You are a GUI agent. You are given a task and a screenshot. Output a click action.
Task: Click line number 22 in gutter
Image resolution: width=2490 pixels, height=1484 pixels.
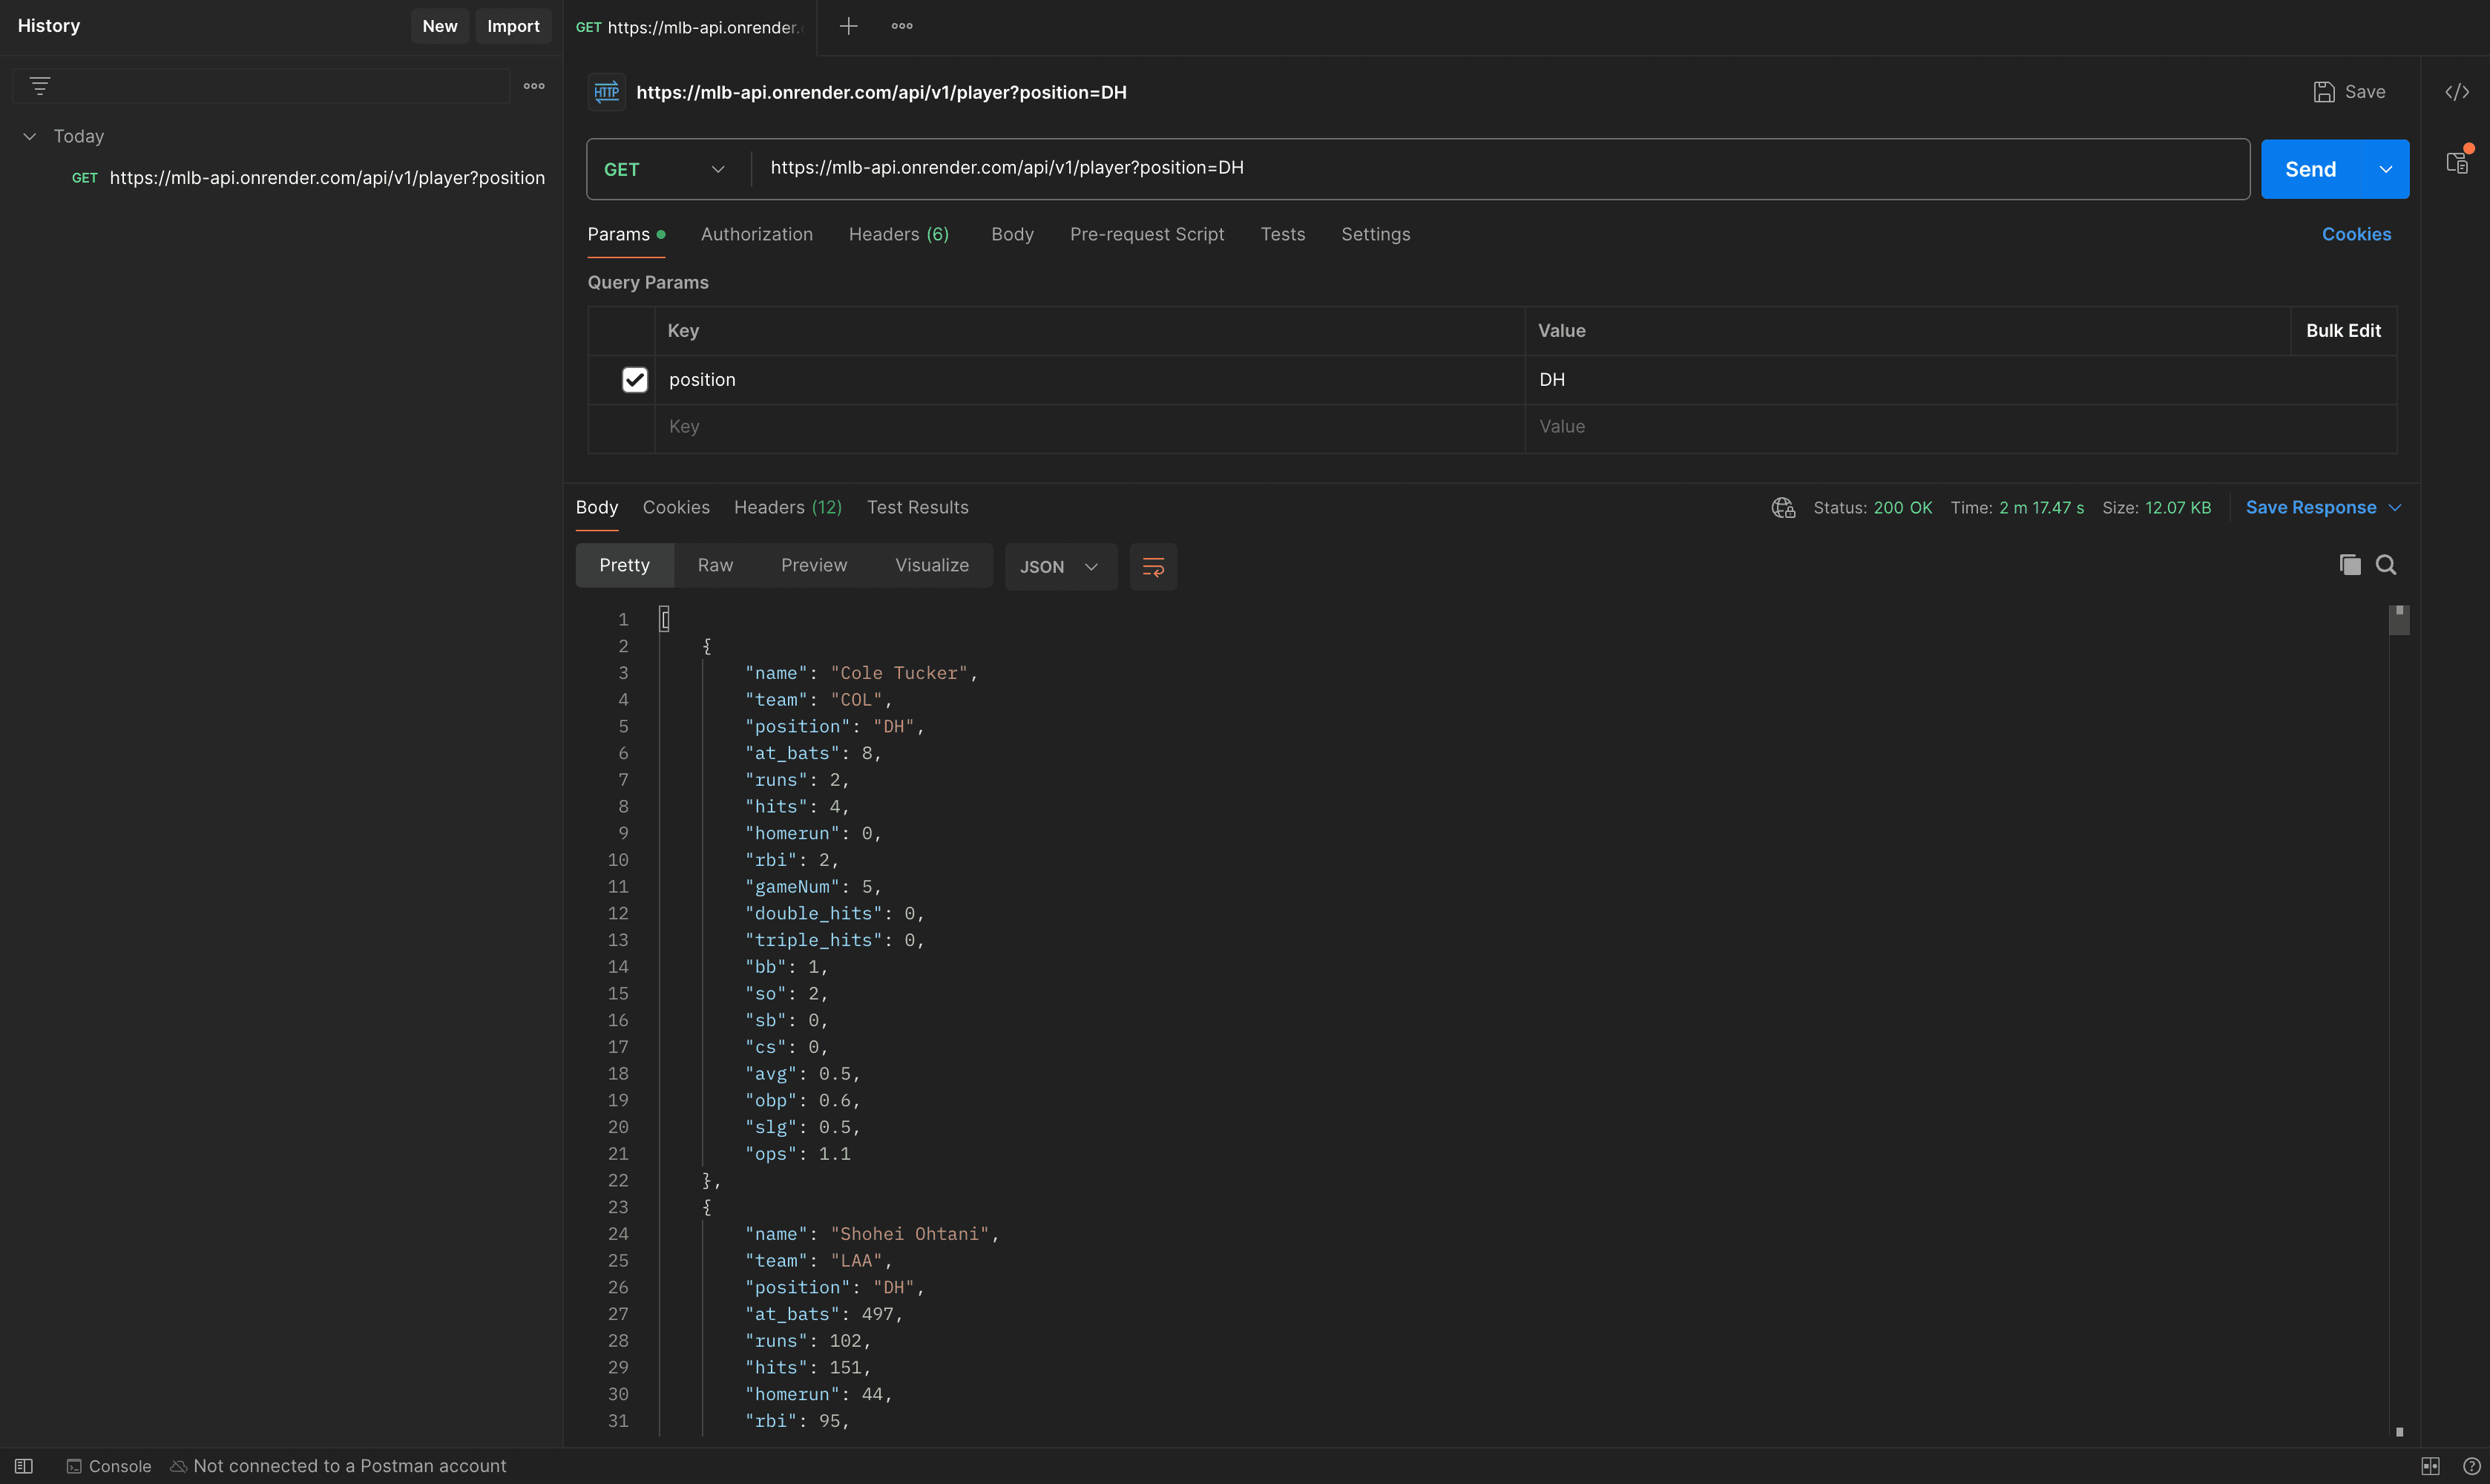click(x=618, y=1180)
